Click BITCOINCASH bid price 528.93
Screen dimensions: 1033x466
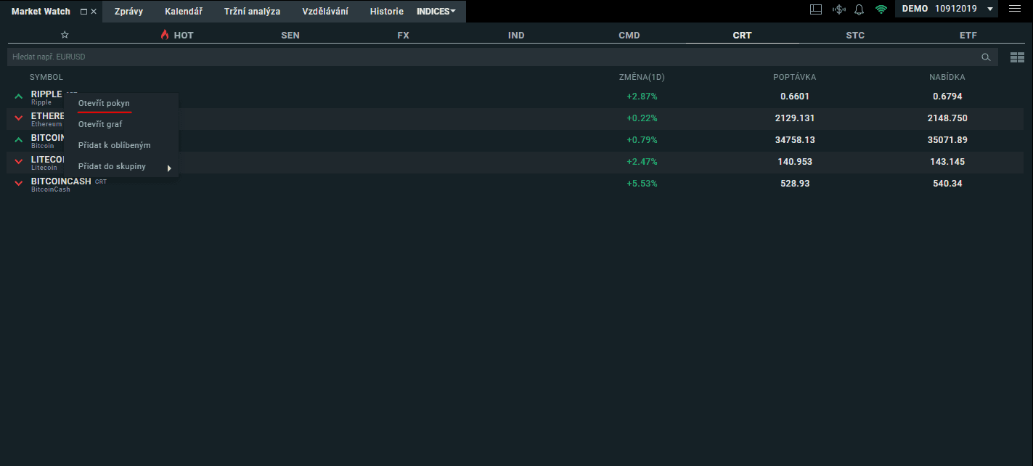click(795, 184)
